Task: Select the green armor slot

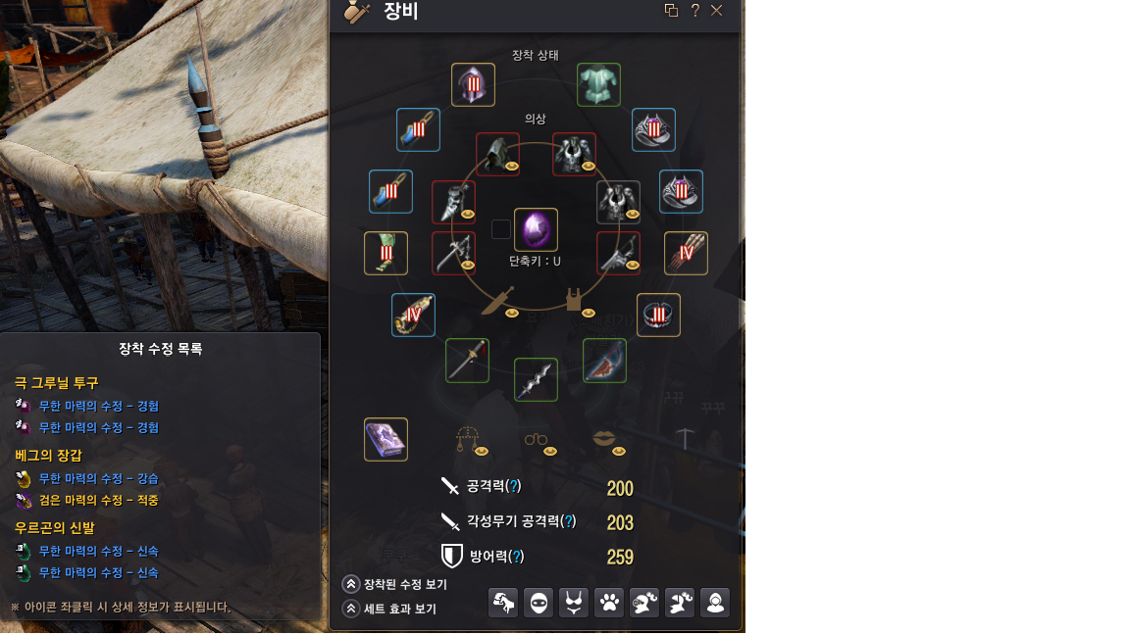Action: coord(598,84)
